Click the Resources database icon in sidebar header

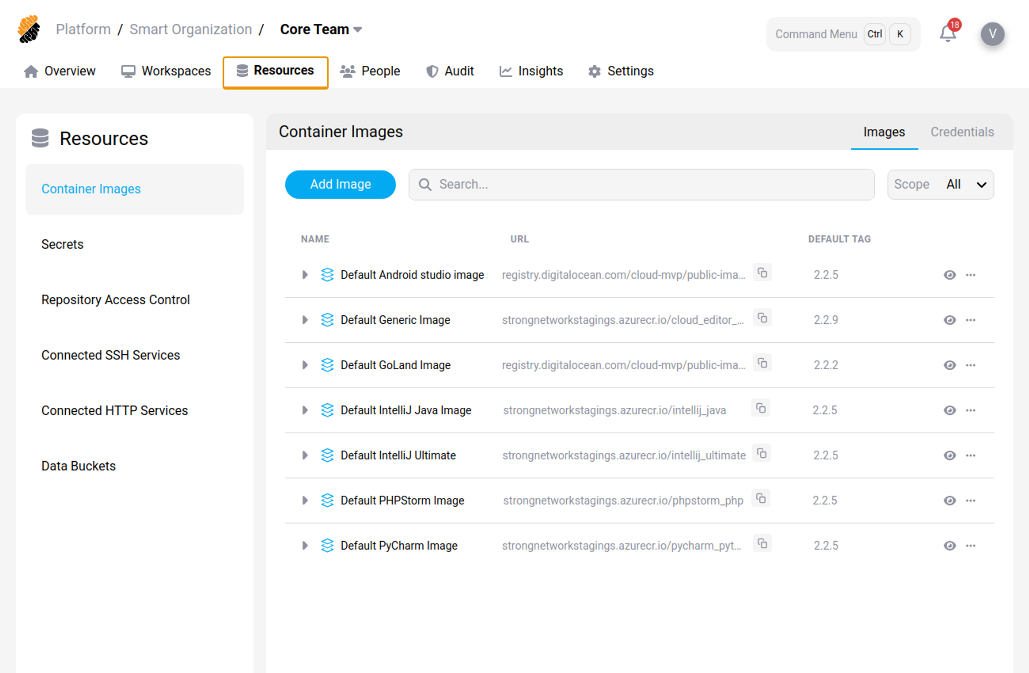40,138
